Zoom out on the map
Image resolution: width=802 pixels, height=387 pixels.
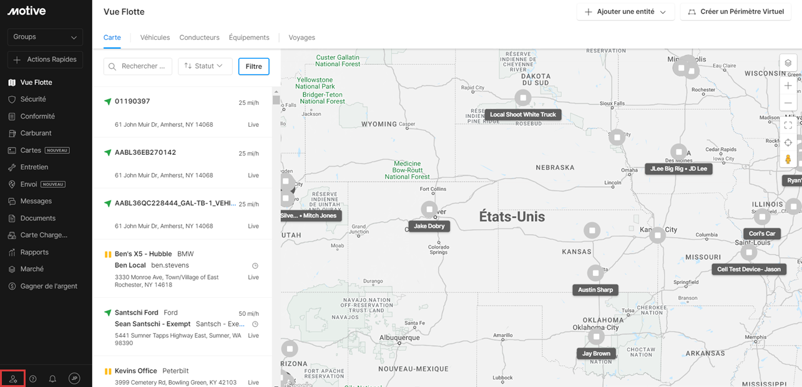point(788,102)
